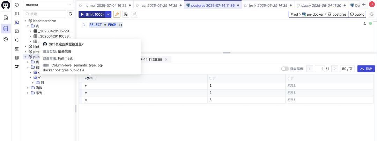This screenshot has height=141, width=377.
Task: Switch to murmur 2025-07-04 16:22 tab
Action: (105, 5)
